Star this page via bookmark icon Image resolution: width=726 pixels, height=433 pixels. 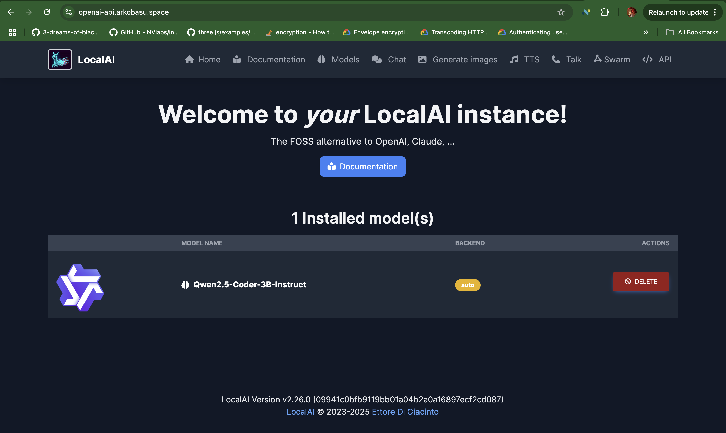(561, 12)
